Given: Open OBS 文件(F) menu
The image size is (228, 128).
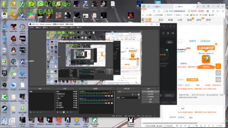Looking at the screenshot, I should pyautogui.click(x=32, y=27).
